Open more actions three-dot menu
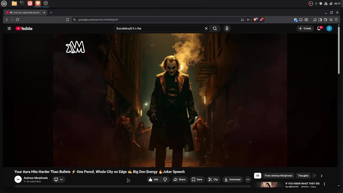 coord(248,180)
